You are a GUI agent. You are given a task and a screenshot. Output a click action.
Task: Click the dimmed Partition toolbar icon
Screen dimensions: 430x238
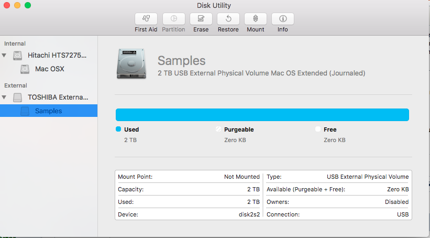(x=173, y=19)
